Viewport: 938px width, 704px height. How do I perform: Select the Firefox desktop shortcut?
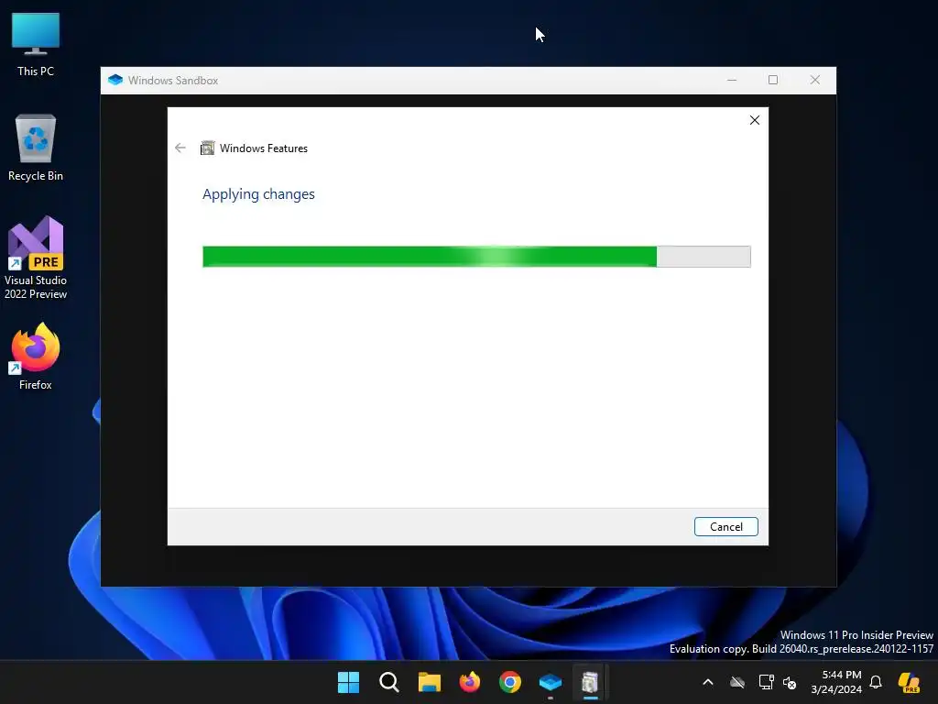tap(36, 357)
